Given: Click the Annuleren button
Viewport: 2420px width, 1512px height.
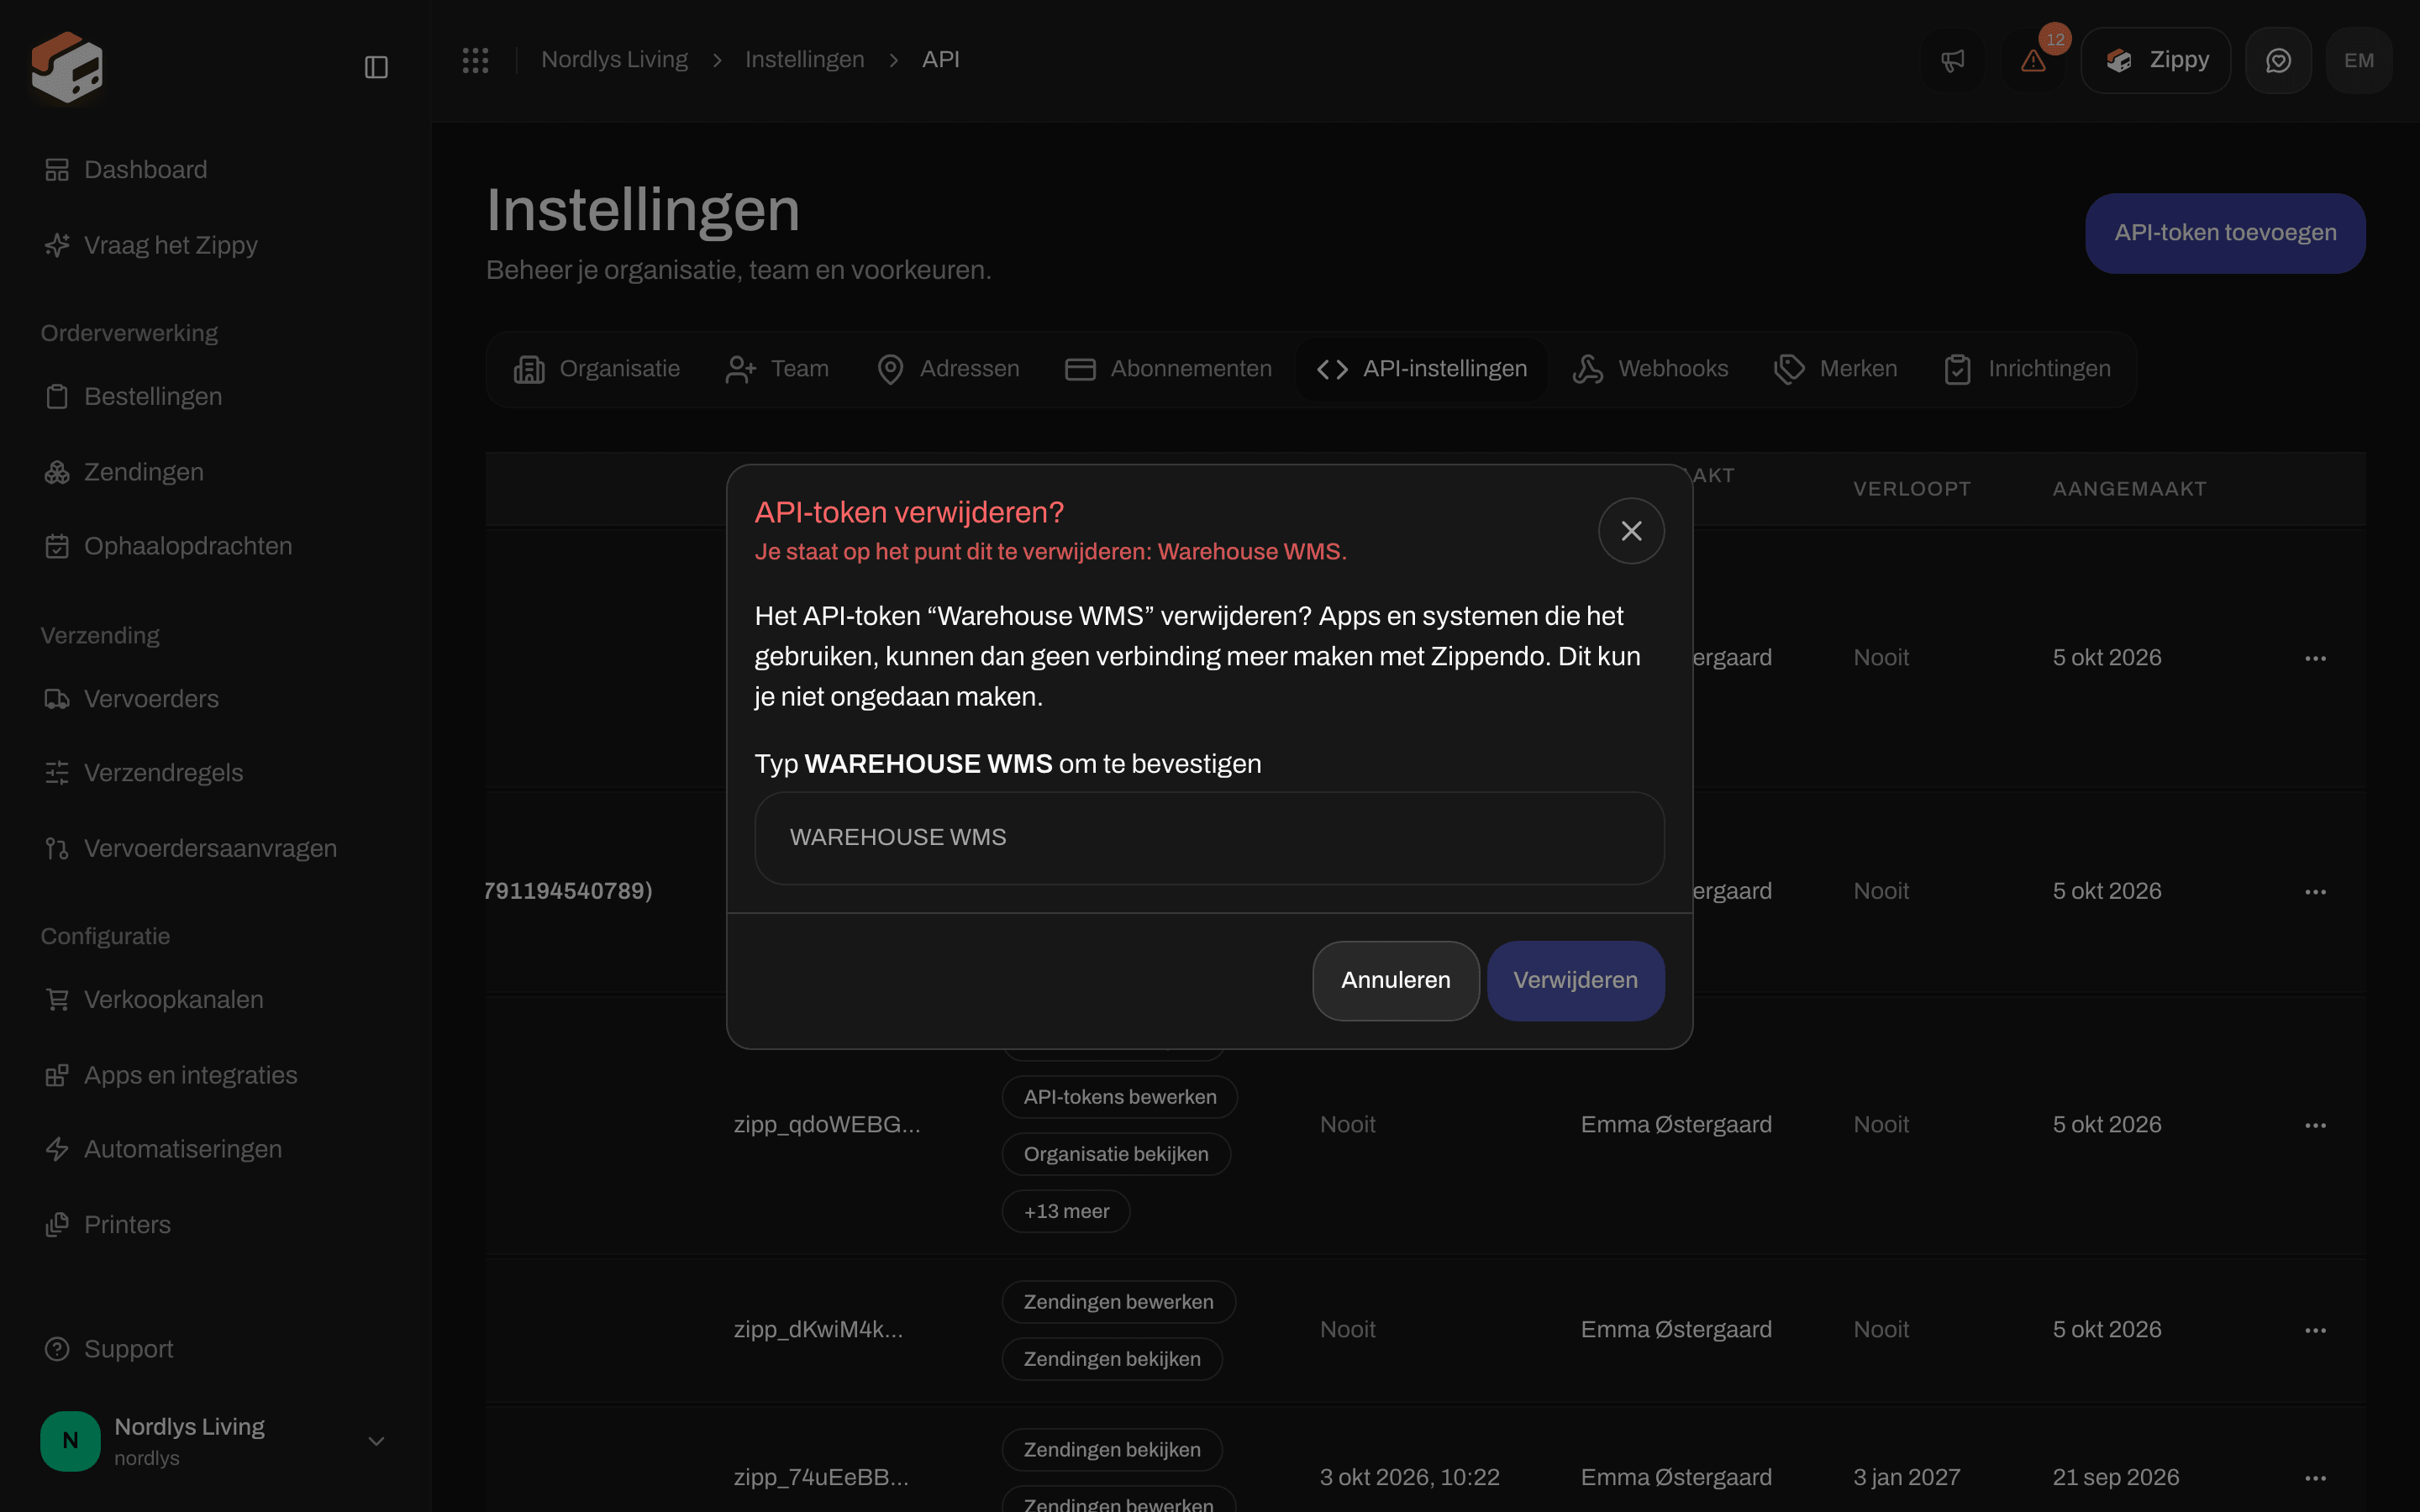Looking at the screenshot, I should click(1395, 980).
